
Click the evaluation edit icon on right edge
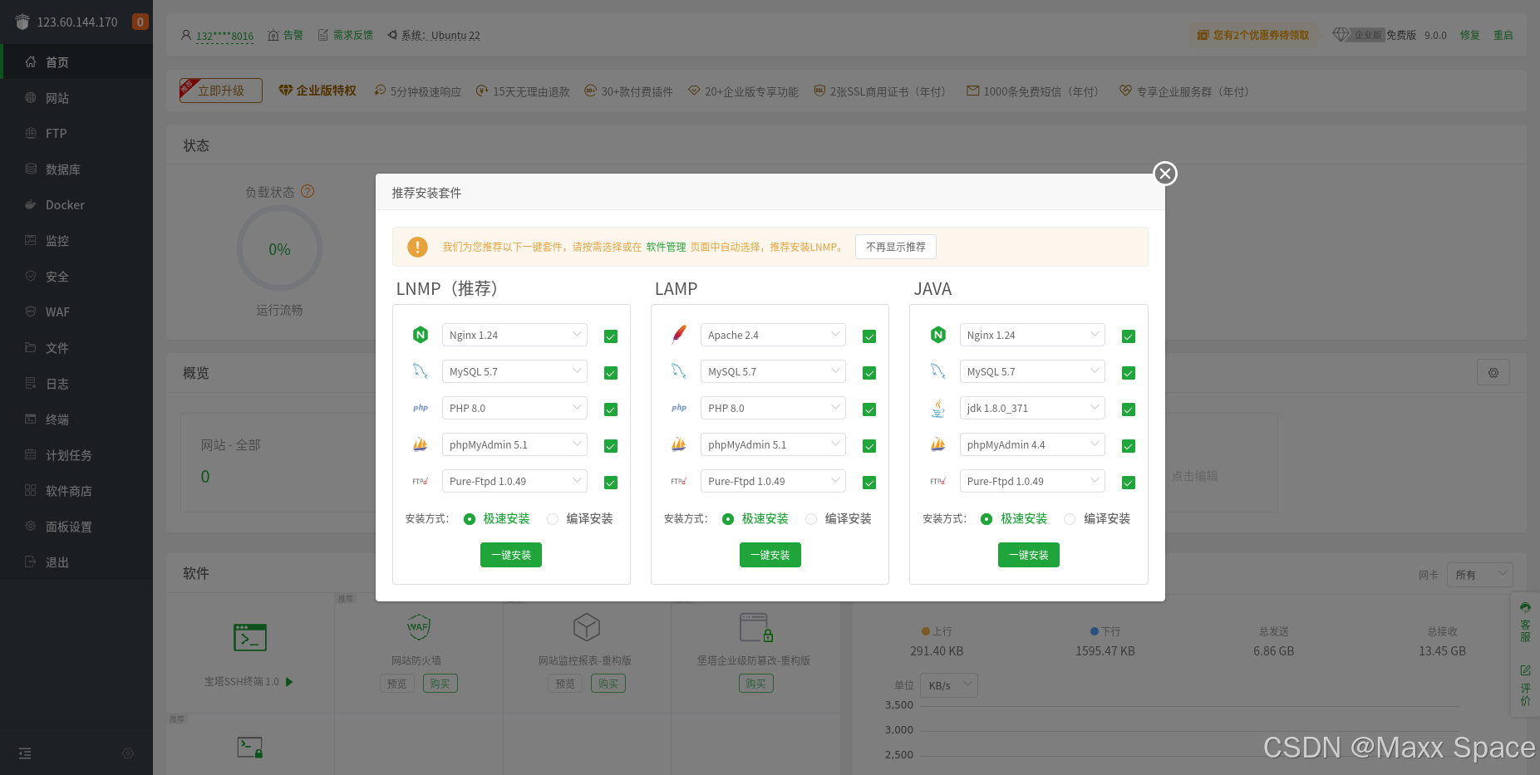[1525, 670]
